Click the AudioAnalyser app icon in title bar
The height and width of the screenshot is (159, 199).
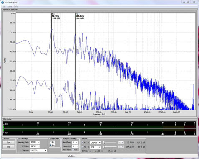point(3,3)
